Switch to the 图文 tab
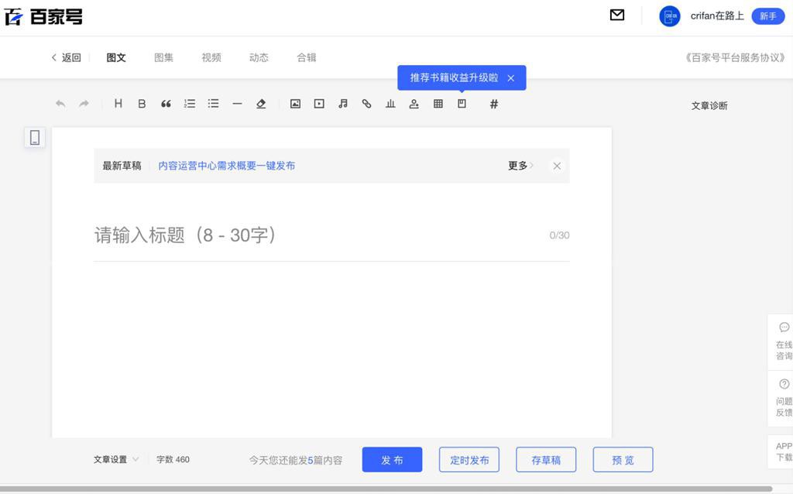The width and height of the screenshot is (793, 494). (x=116, y=57)
